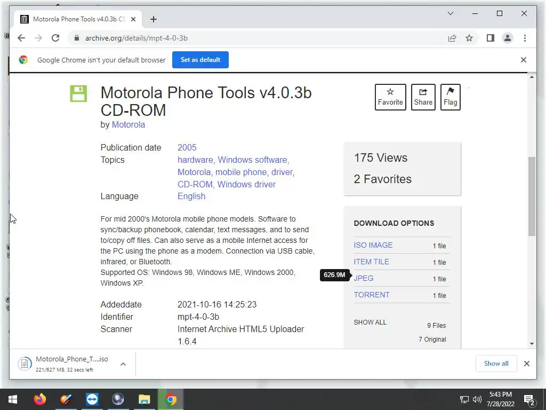Share this archive item

pos(423,97)
